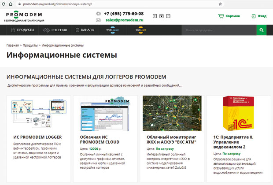Bookmark this page with the star icon
Screen dimensions: 273x185
point(220,4)
